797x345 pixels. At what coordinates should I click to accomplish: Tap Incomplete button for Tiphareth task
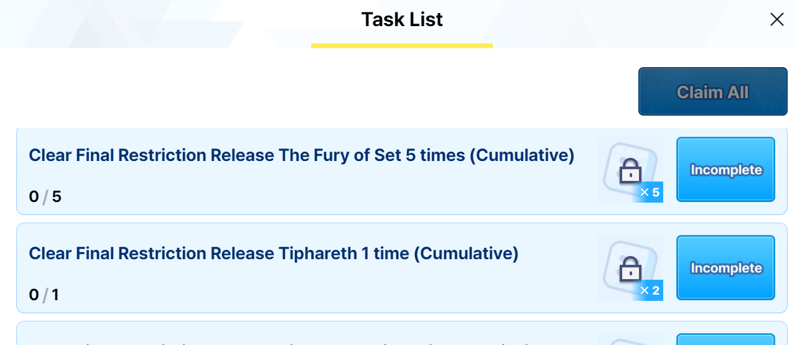(x=726, y=268)
